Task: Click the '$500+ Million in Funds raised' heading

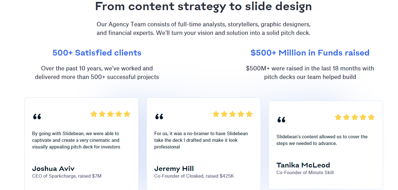Action: pyautogui.click(x=310, y=53)
